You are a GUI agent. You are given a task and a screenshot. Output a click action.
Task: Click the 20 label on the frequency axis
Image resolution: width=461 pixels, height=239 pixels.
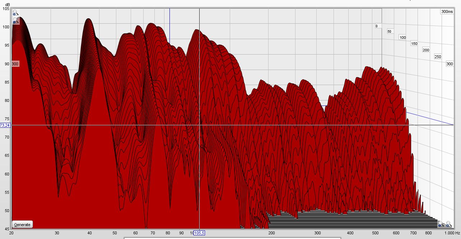[11, 233]
